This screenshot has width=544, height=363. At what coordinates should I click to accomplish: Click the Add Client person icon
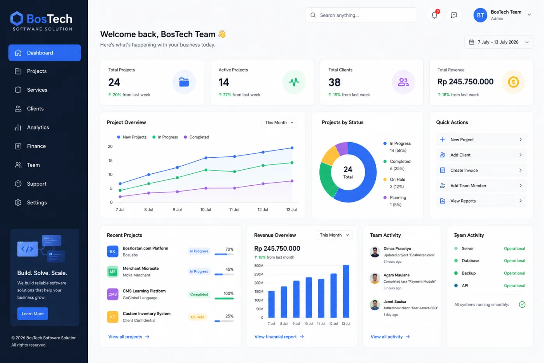442,155
